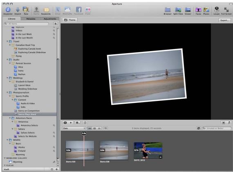Switch to Browser view icon
Screen dimensions: 233x172
click(168, 10)
